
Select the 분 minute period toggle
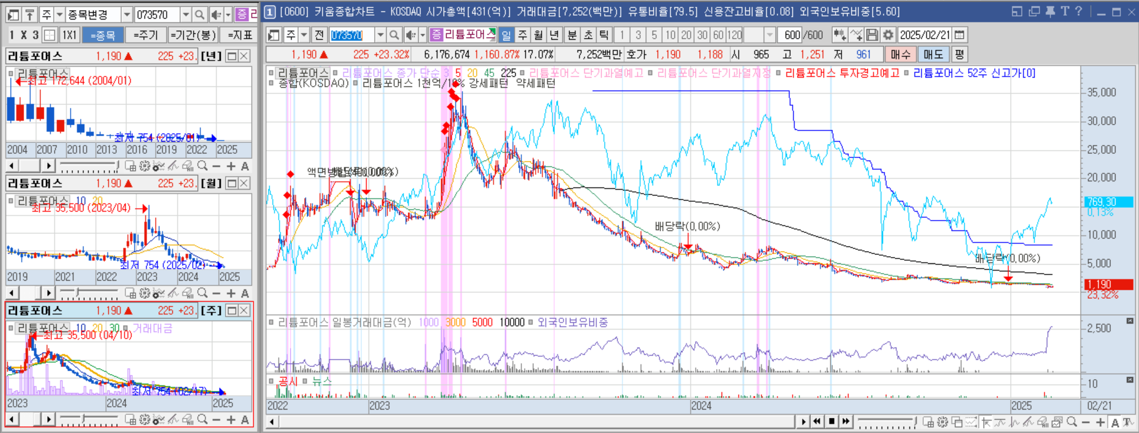pos(572,35)
